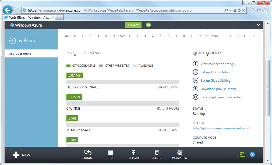
Task: Click the Shared compute mode value
Action: [198, 142]
